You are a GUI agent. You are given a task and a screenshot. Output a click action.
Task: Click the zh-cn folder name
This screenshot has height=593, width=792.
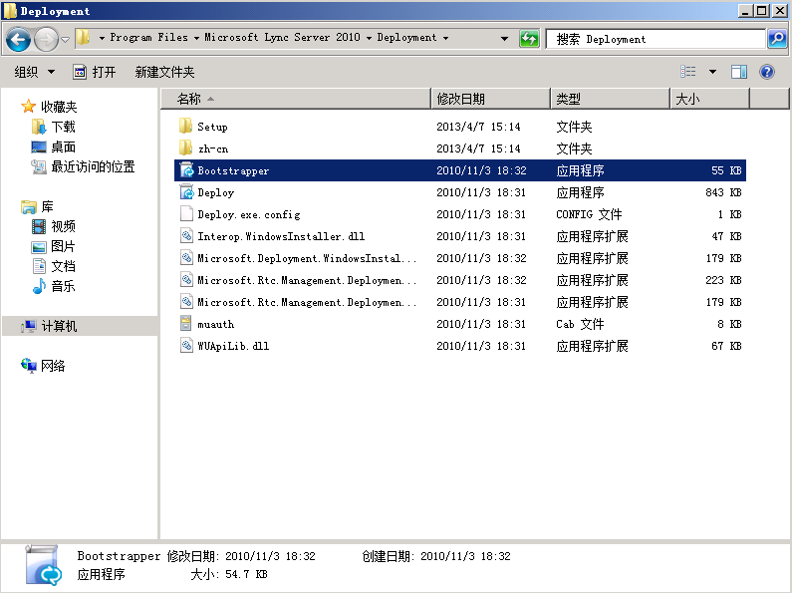click(213, 148)
